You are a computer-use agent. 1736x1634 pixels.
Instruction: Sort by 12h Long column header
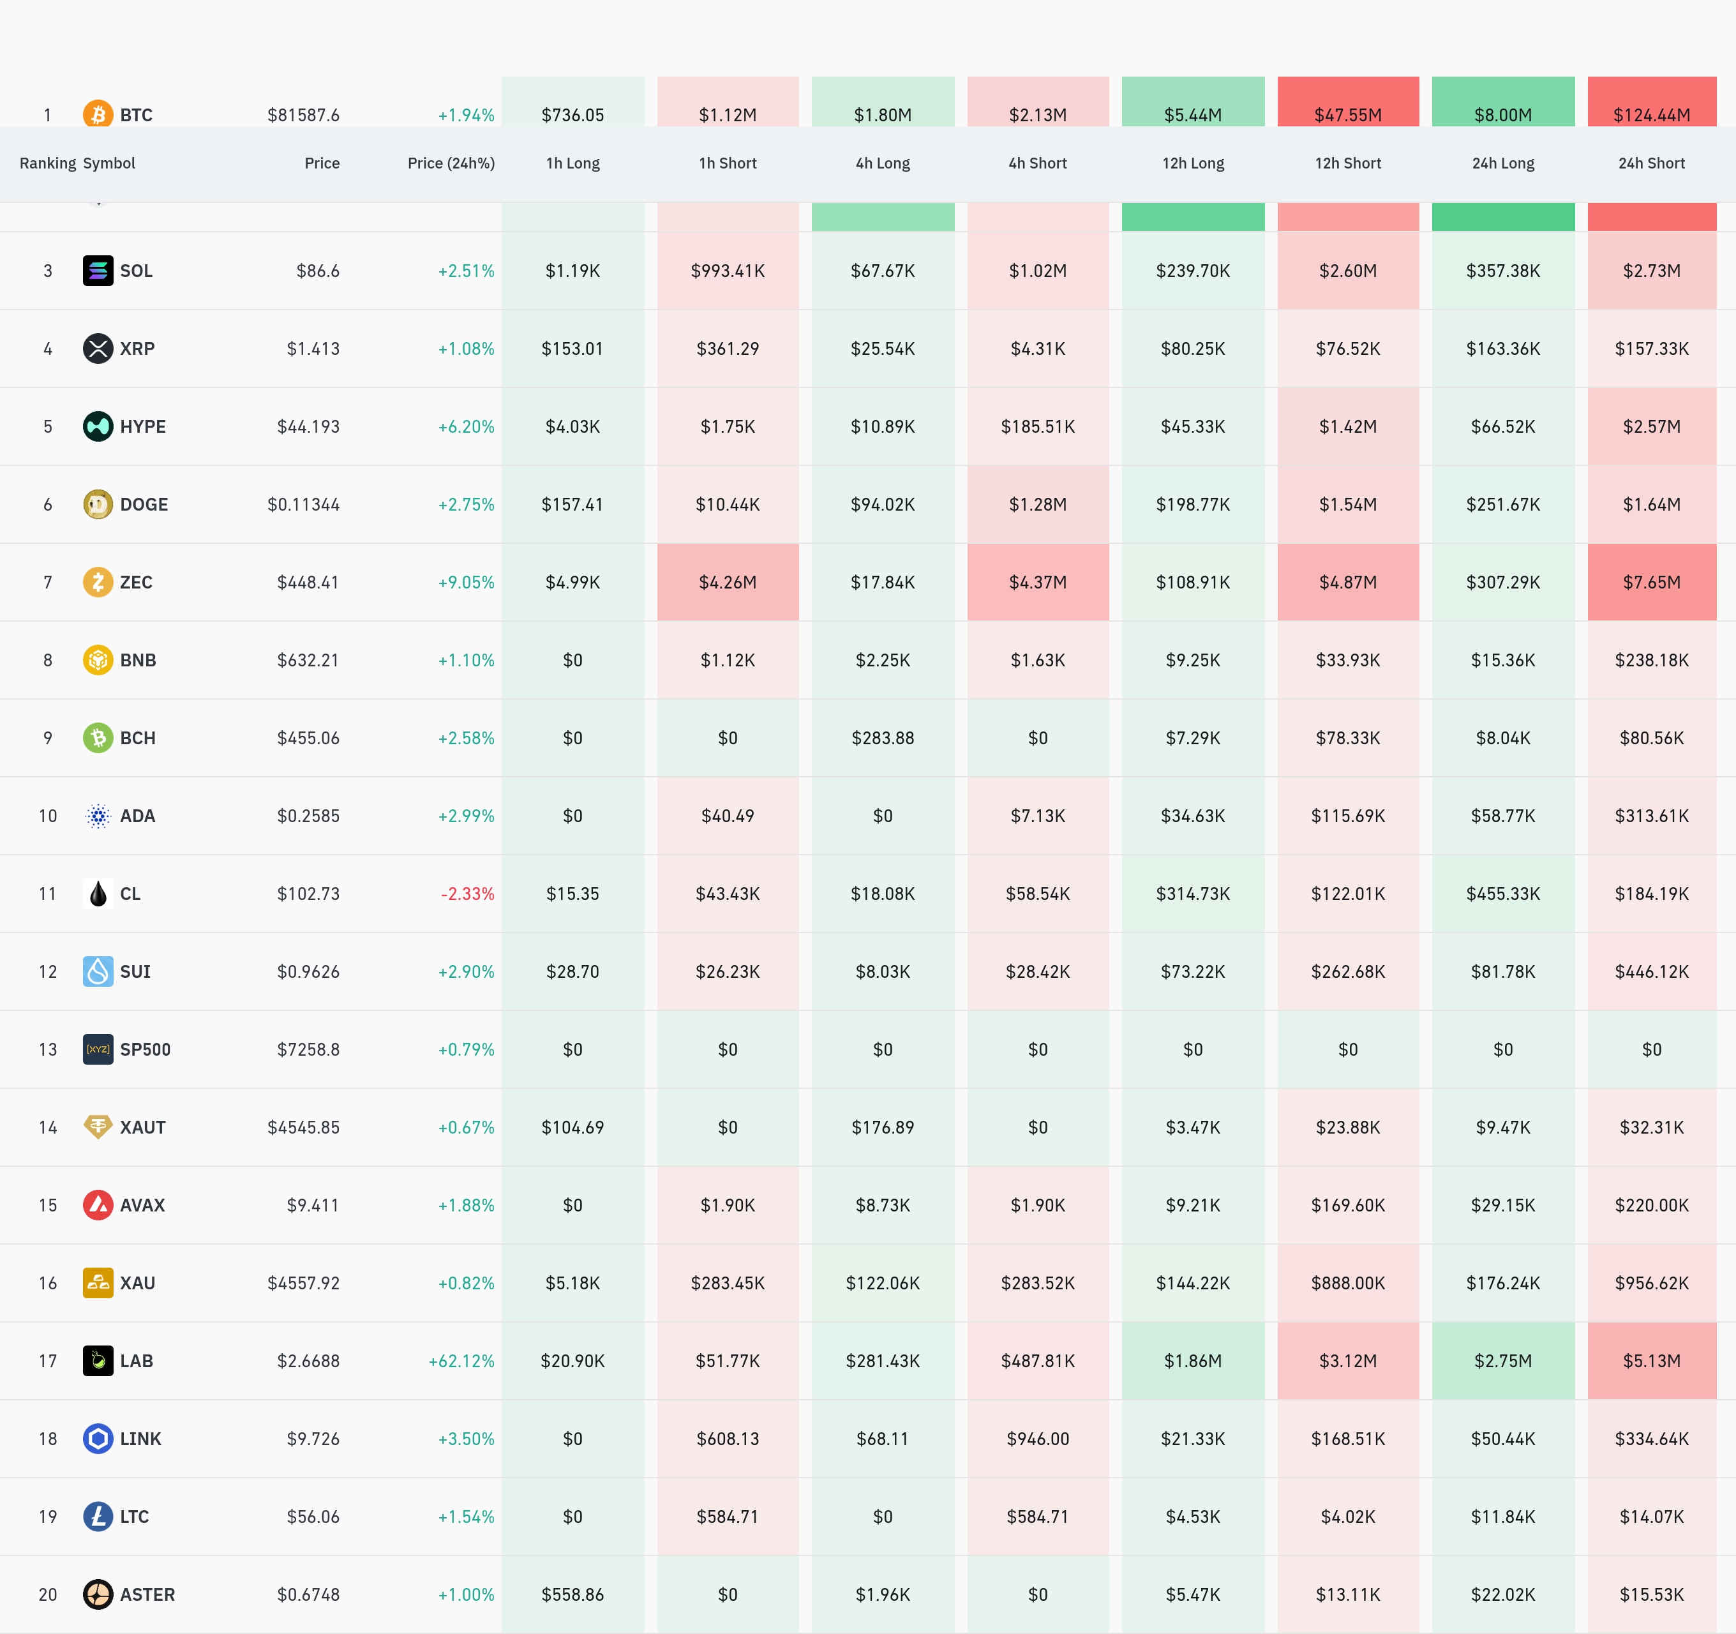(x=1193, y=163)
